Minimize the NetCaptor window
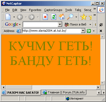This screenshot has height=102, width=106. point(93,3)
